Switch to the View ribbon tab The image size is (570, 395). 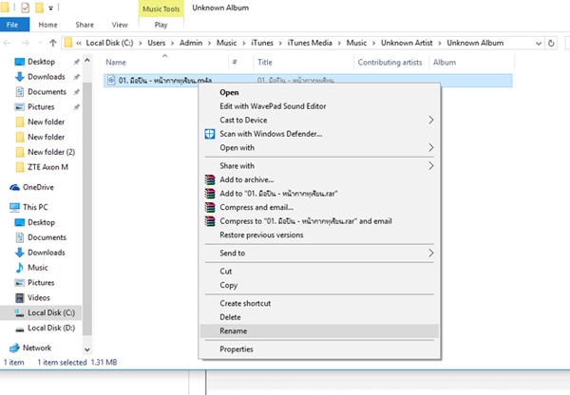pyautogui.click(x=120, y=25)
